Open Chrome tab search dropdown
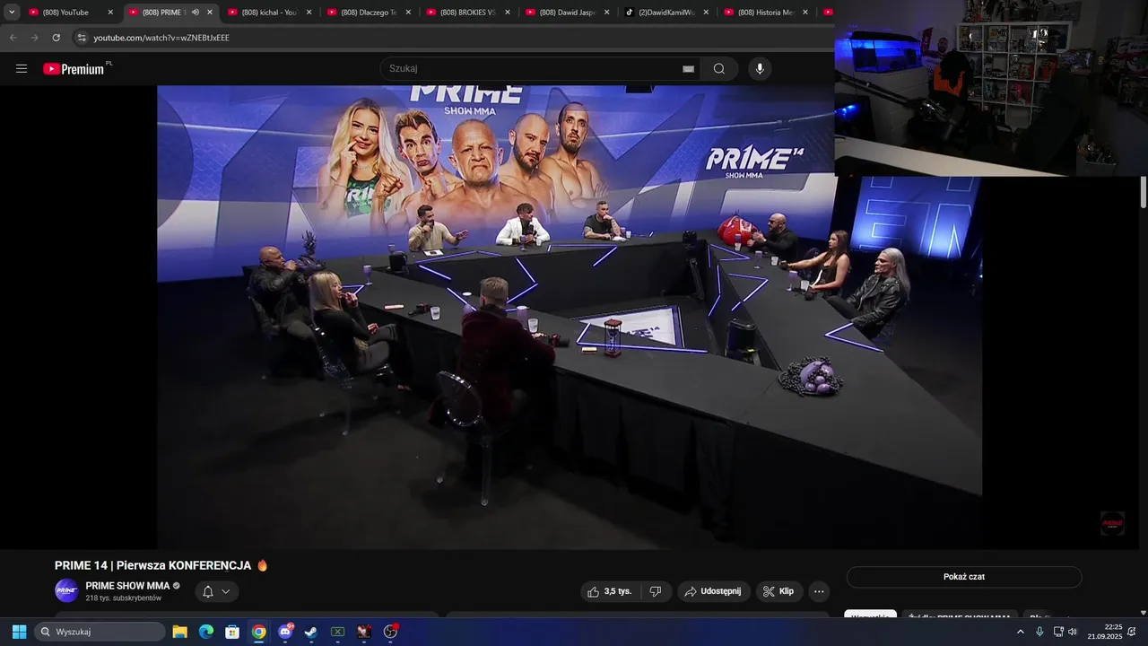The width and height of the screenshot is (1148, 646). click(12, 12)
